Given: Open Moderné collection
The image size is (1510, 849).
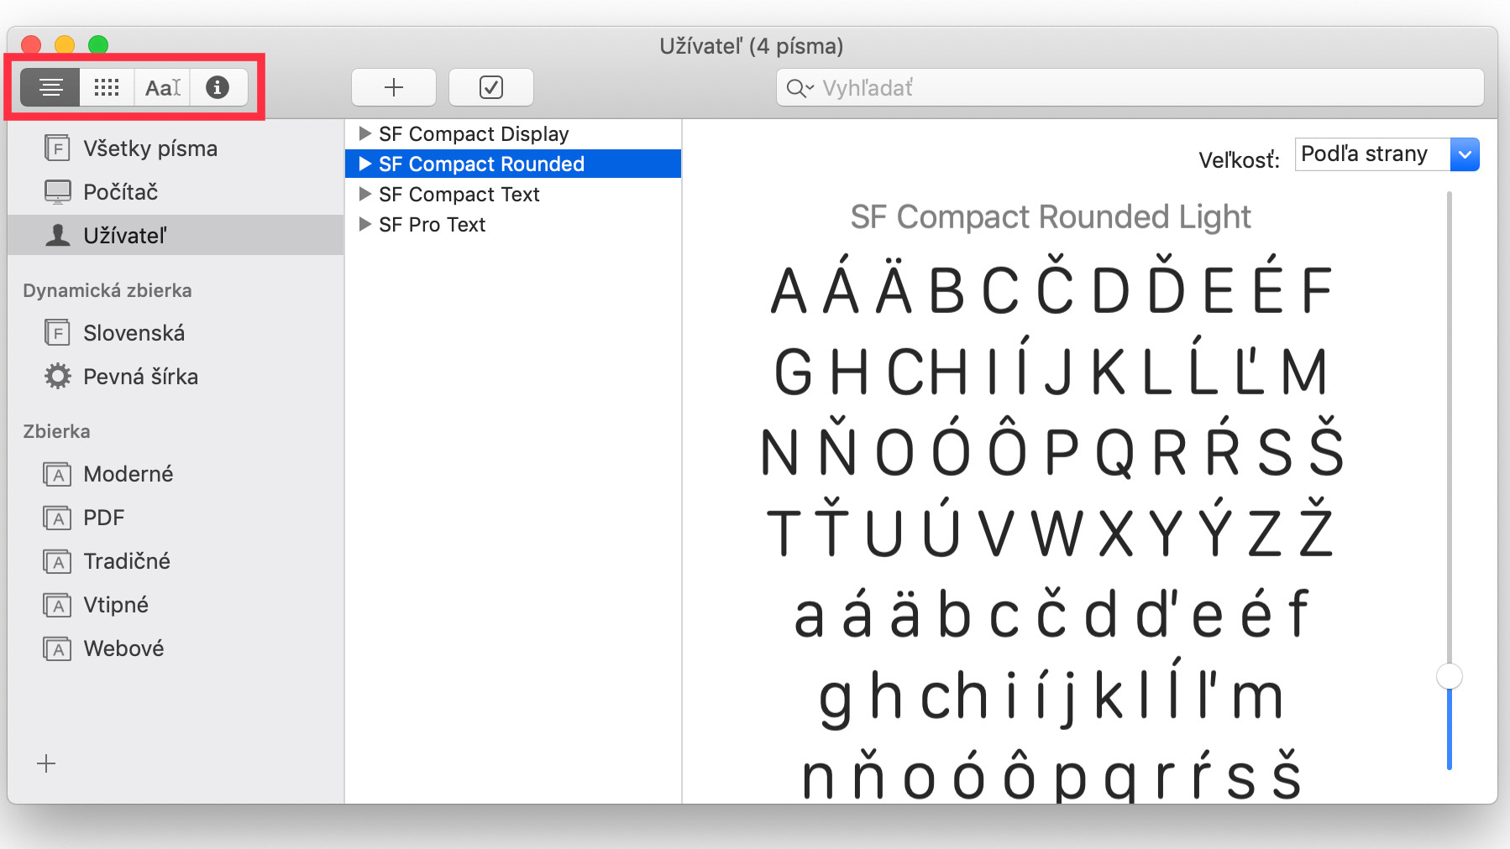Looking at the screenshot, I should [176, 474].
